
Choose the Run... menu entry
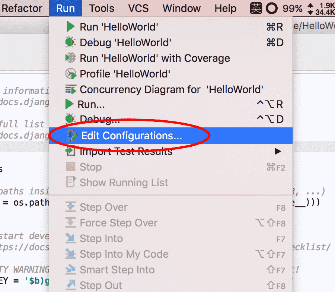171,104
